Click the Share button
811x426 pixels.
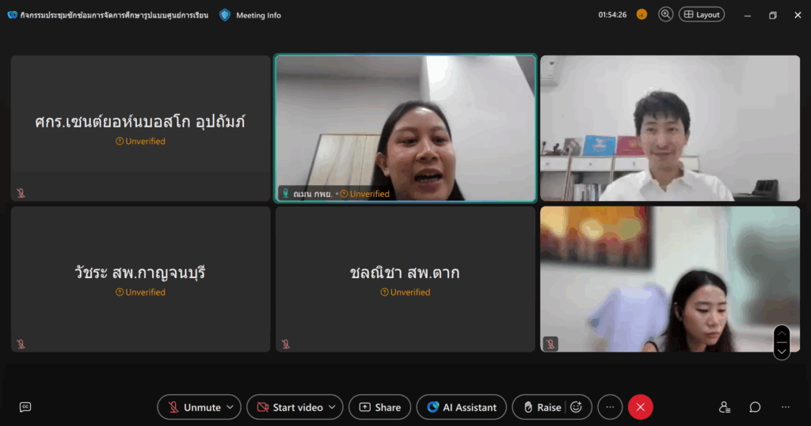[379, 407]
